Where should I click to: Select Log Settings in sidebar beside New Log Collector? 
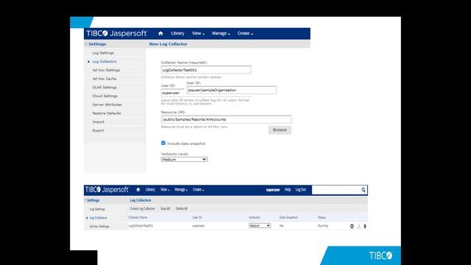[103, 53]
